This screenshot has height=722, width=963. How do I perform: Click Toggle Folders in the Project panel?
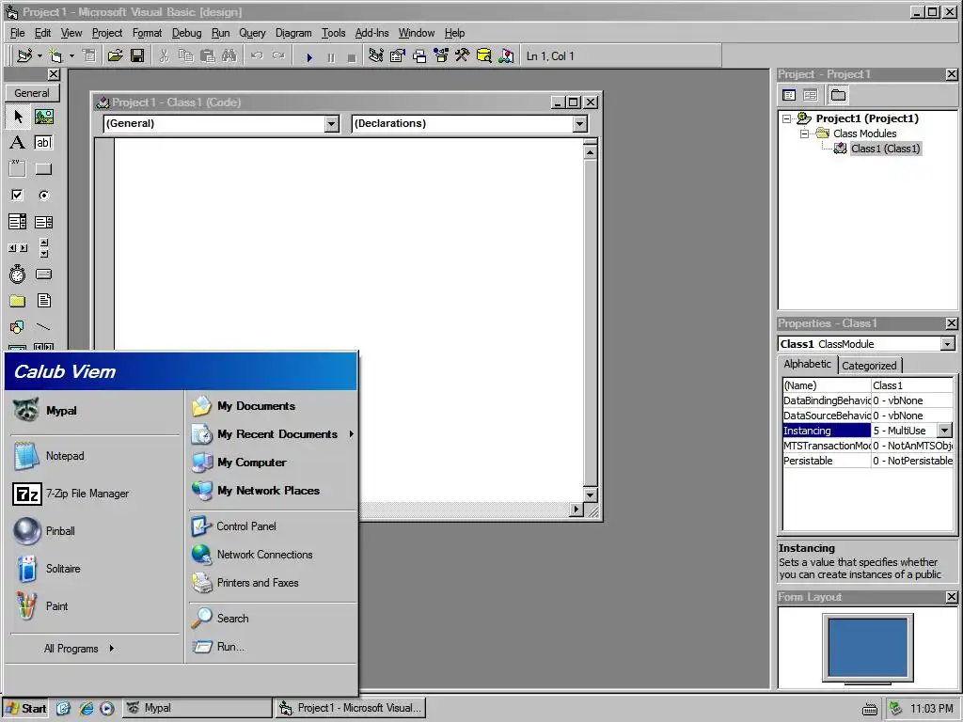click(838, 95)
